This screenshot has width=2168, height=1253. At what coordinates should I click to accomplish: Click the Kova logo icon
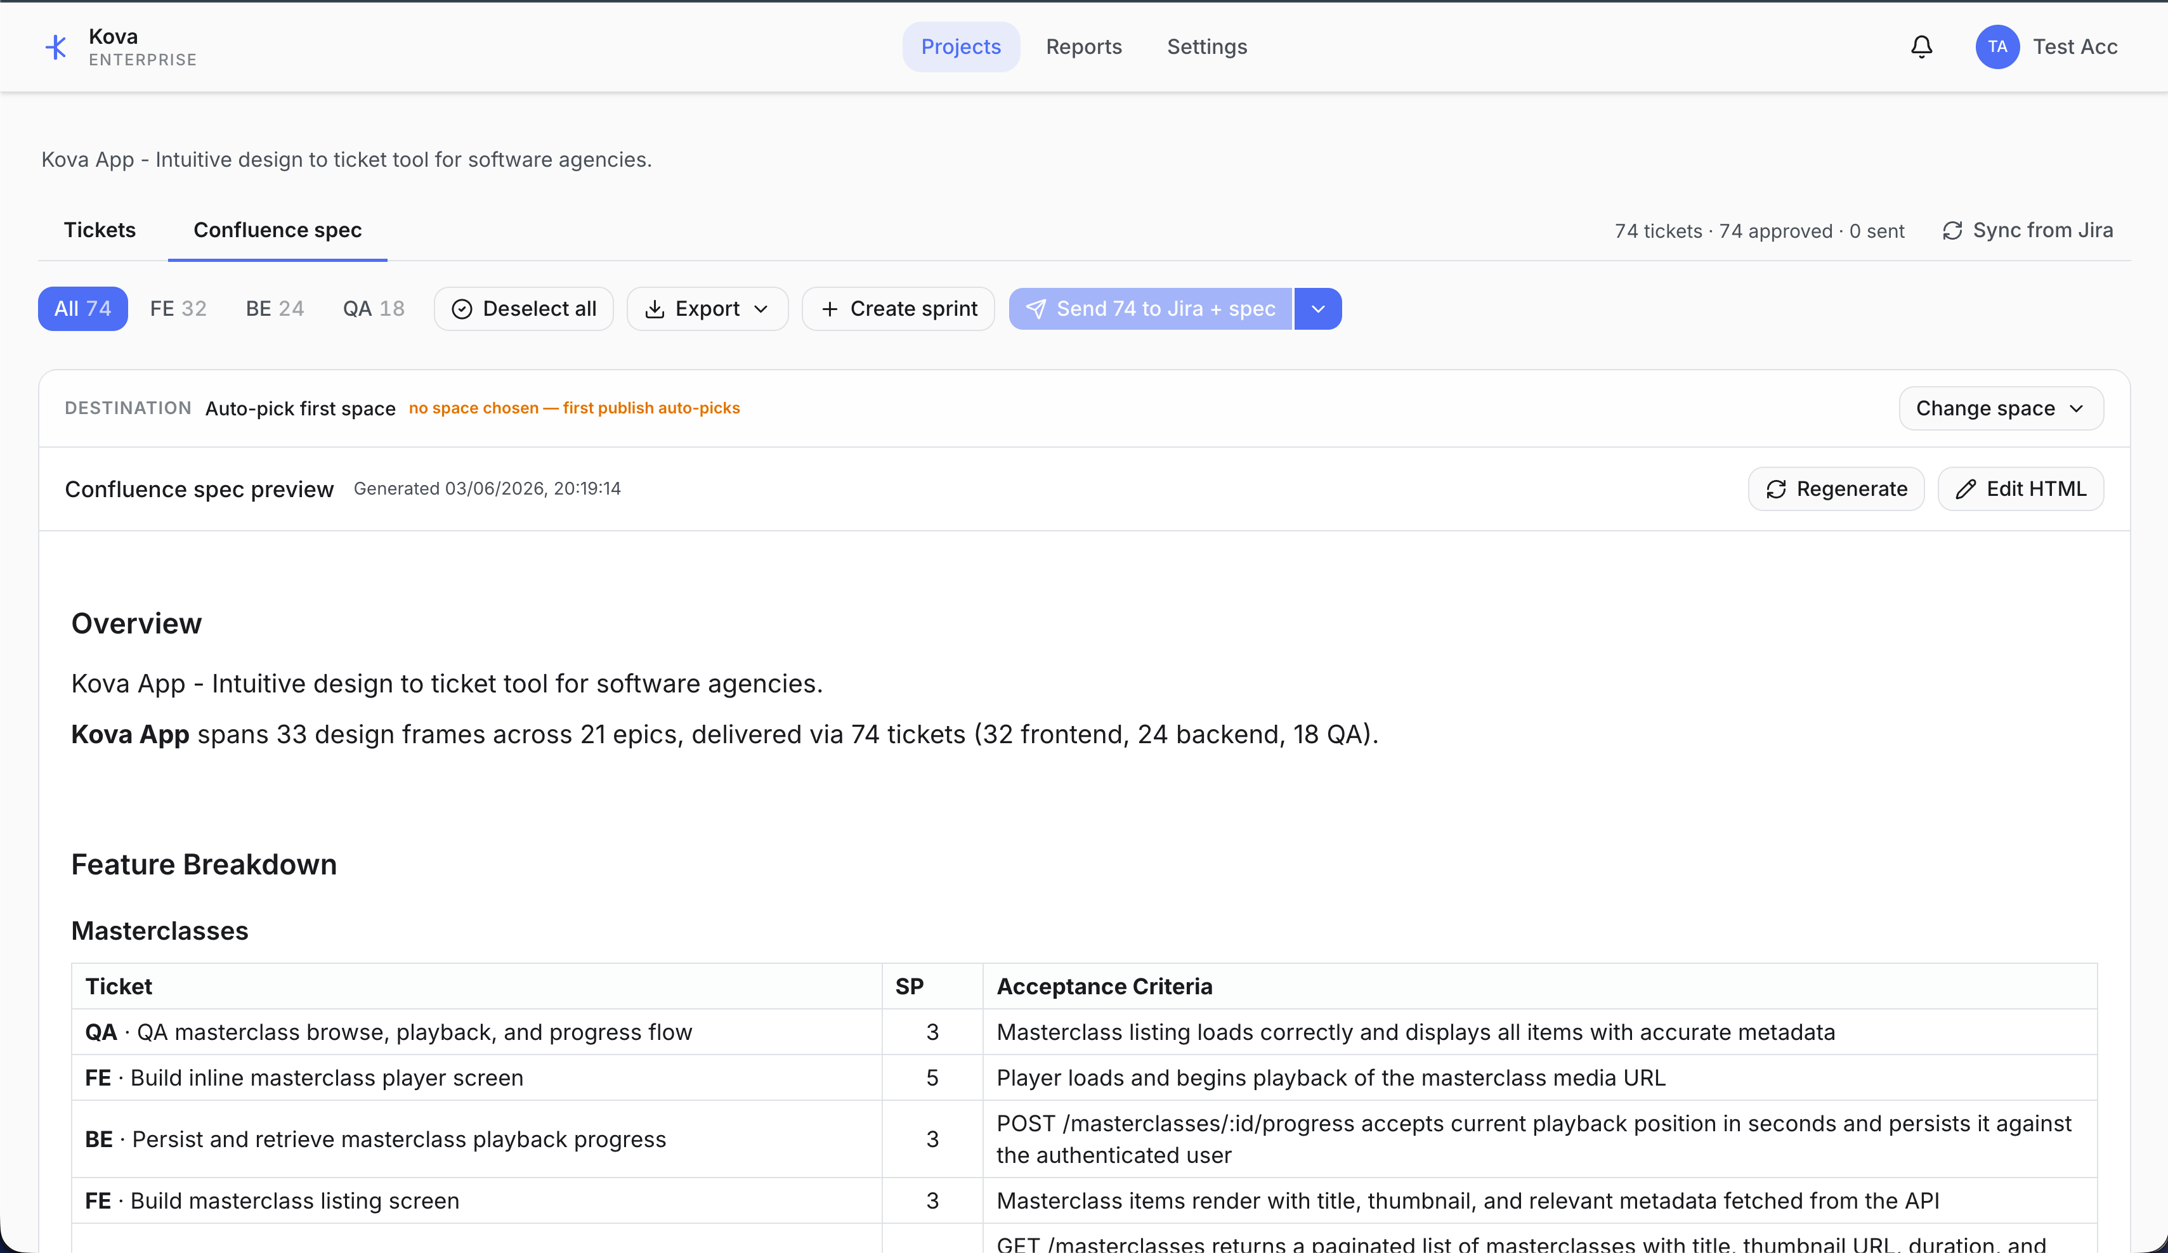56,46
